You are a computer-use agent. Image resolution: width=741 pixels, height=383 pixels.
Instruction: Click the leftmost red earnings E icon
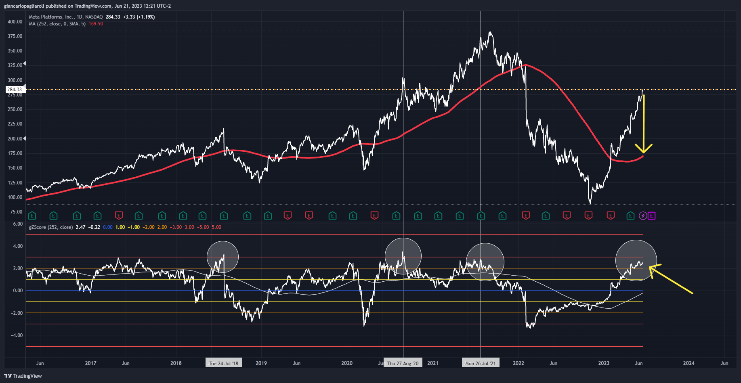tap(118, 216)
